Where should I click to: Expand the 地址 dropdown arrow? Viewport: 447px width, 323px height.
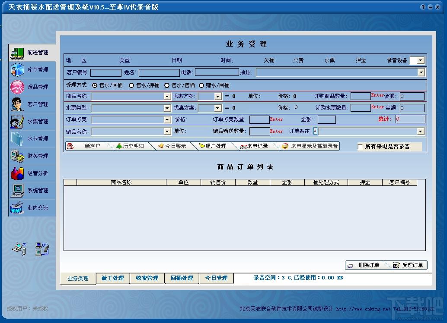pyautogui.click(x=421, y=72)
